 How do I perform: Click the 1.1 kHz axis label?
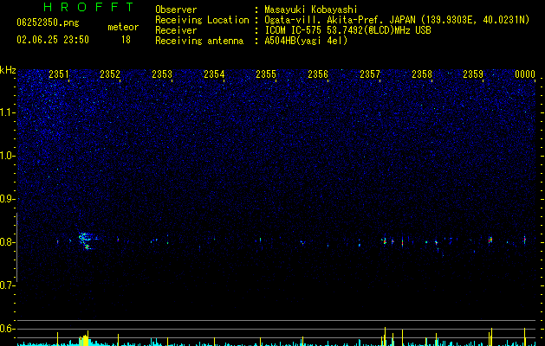8,112
